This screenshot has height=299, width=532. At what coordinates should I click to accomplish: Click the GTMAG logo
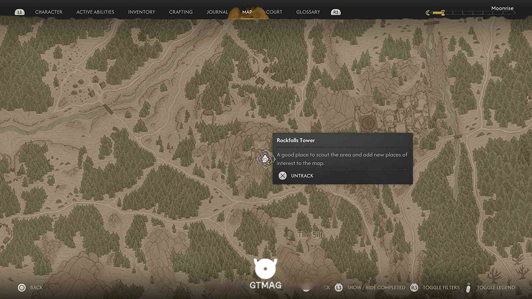point(265,274)
